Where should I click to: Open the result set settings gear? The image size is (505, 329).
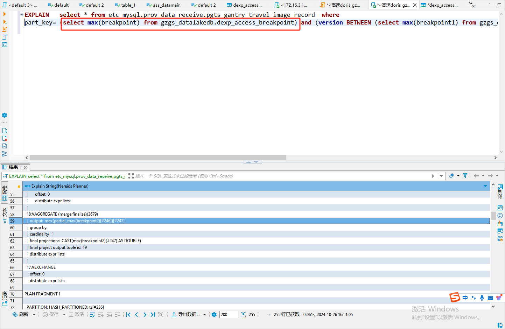click(214, 315)
